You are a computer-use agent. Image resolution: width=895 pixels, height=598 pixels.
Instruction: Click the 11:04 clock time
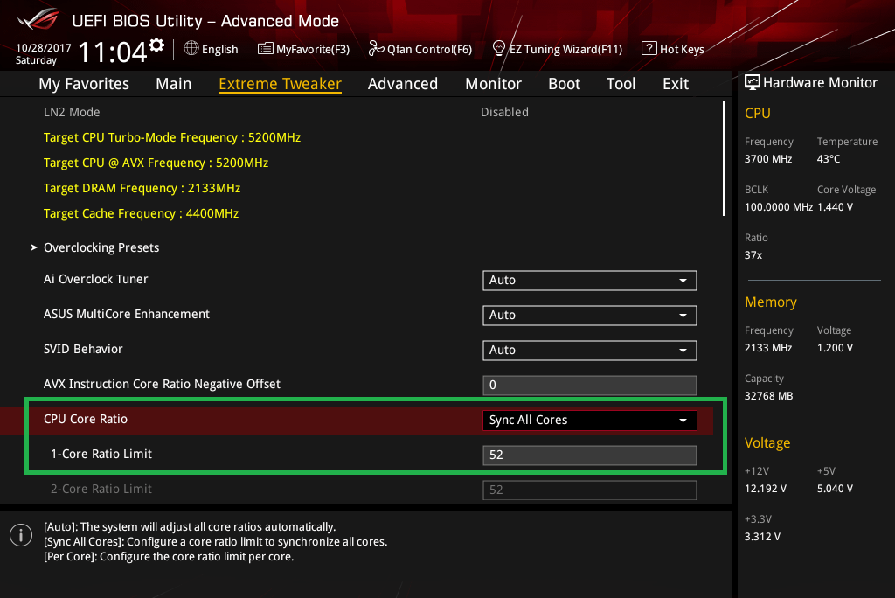(x=113, y=52)
